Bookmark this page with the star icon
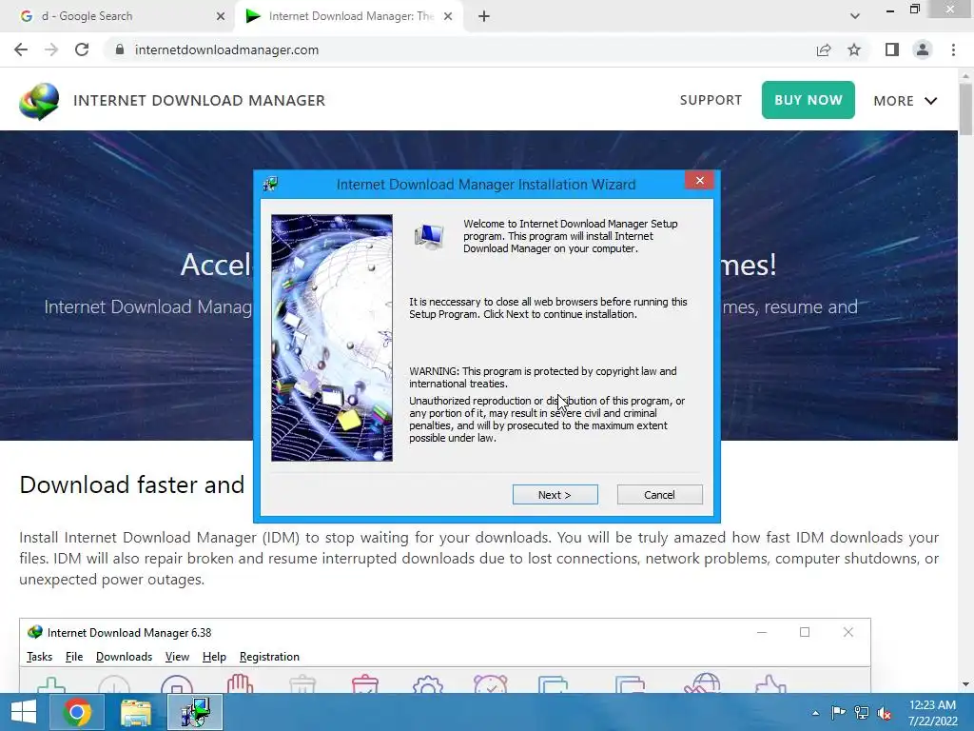 pos(854,49)
